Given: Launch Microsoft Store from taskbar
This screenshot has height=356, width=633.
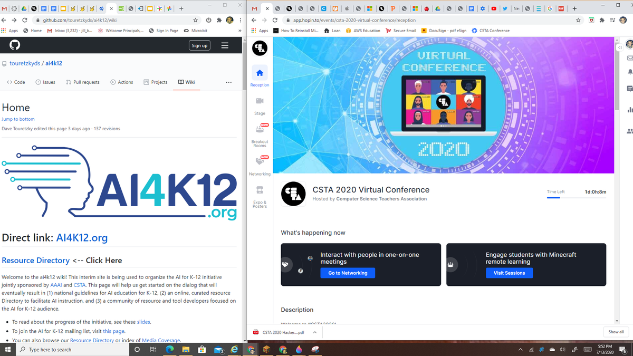Looking at the screenshot, I should tap(202, 349).
